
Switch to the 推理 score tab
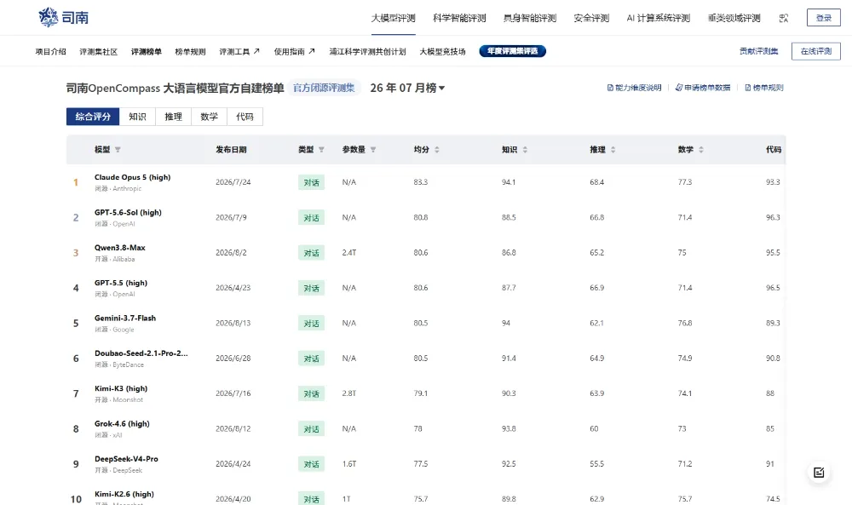click(x=173, y=116)
